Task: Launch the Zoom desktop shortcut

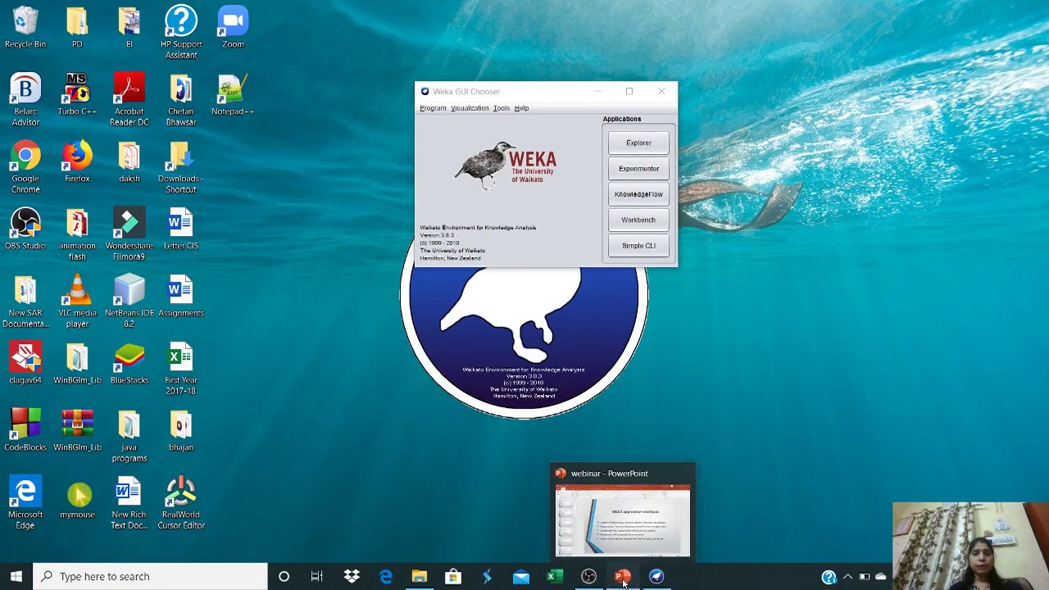Action: [233, 27]
